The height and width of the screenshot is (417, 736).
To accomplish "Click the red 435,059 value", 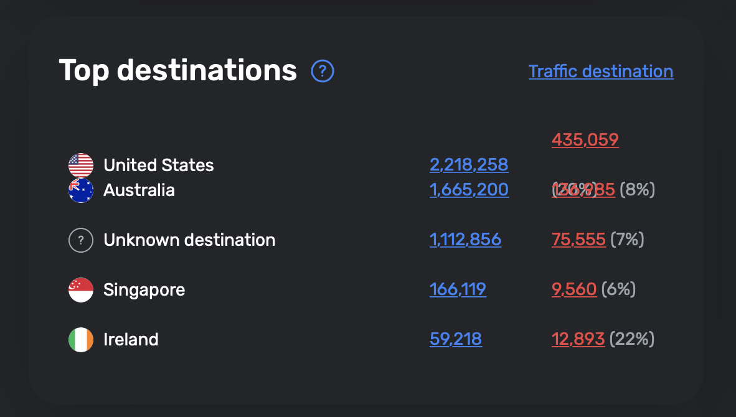I will point(585,139).
